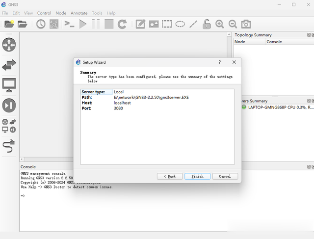Screen dimensions: 314x239
Task: Open console to all devices icon
Action: (69, 24)
